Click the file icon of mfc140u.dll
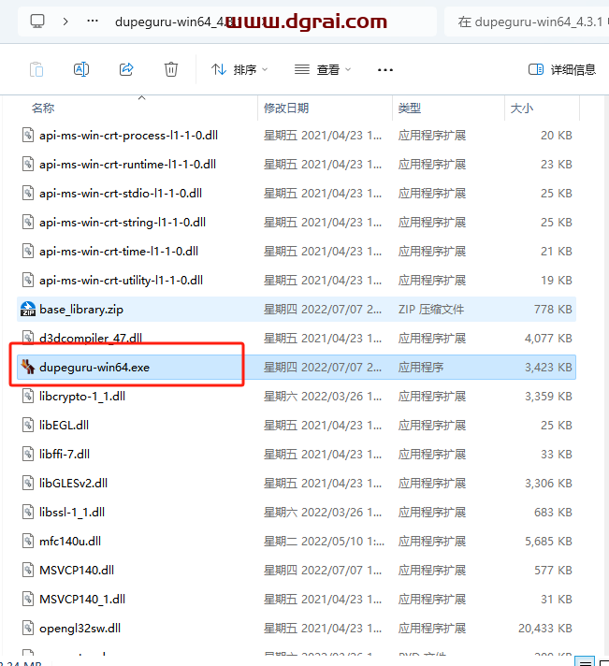The width and height of the screenshot is (609, 666). [28, 541]
